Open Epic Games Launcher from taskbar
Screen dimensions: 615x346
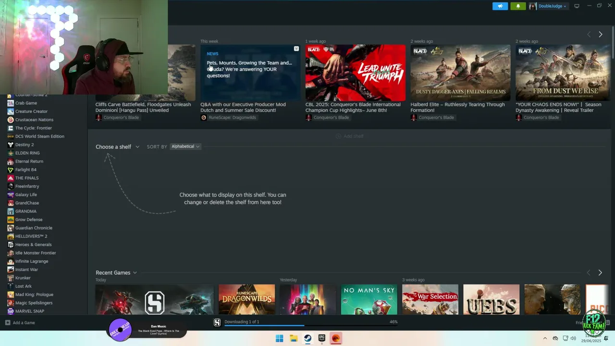[322, 338]
